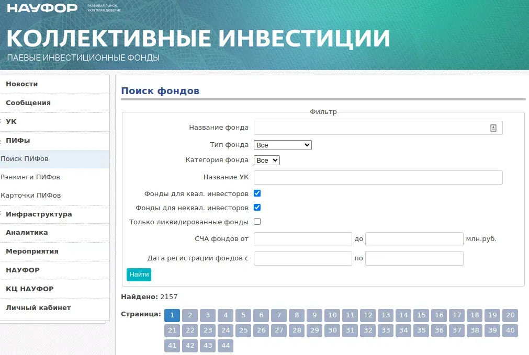Go to results page 41
This screenshot has height=355, width=529.
pos(172,346)
